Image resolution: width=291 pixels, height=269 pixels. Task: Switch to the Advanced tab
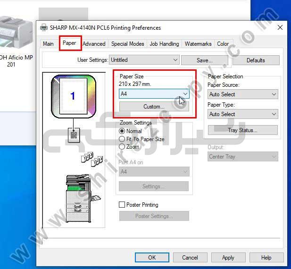point(94,44)
